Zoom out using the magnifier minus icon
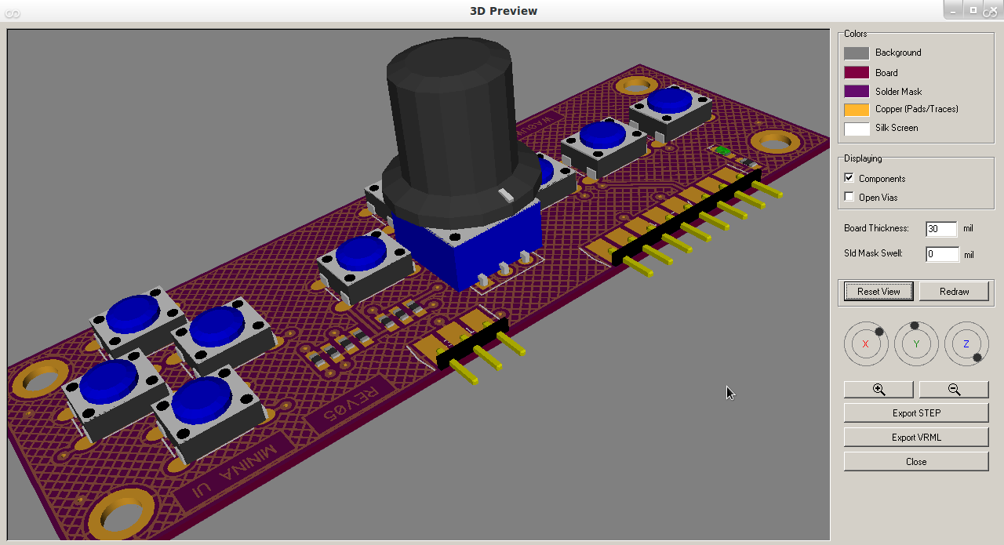This screenshot has height=545, width=1004. (x=954, y=389)
